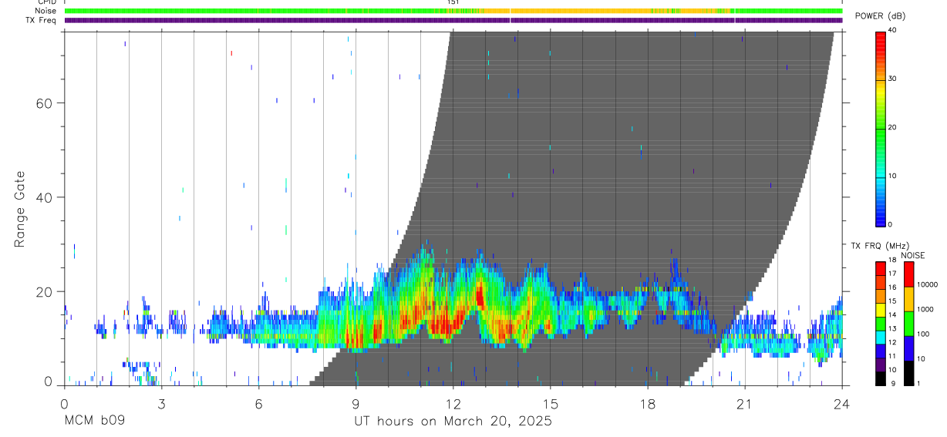947x437 pixels.
Task: Click the 1 label in NOISE legend
Action: [x=919, y=383]
